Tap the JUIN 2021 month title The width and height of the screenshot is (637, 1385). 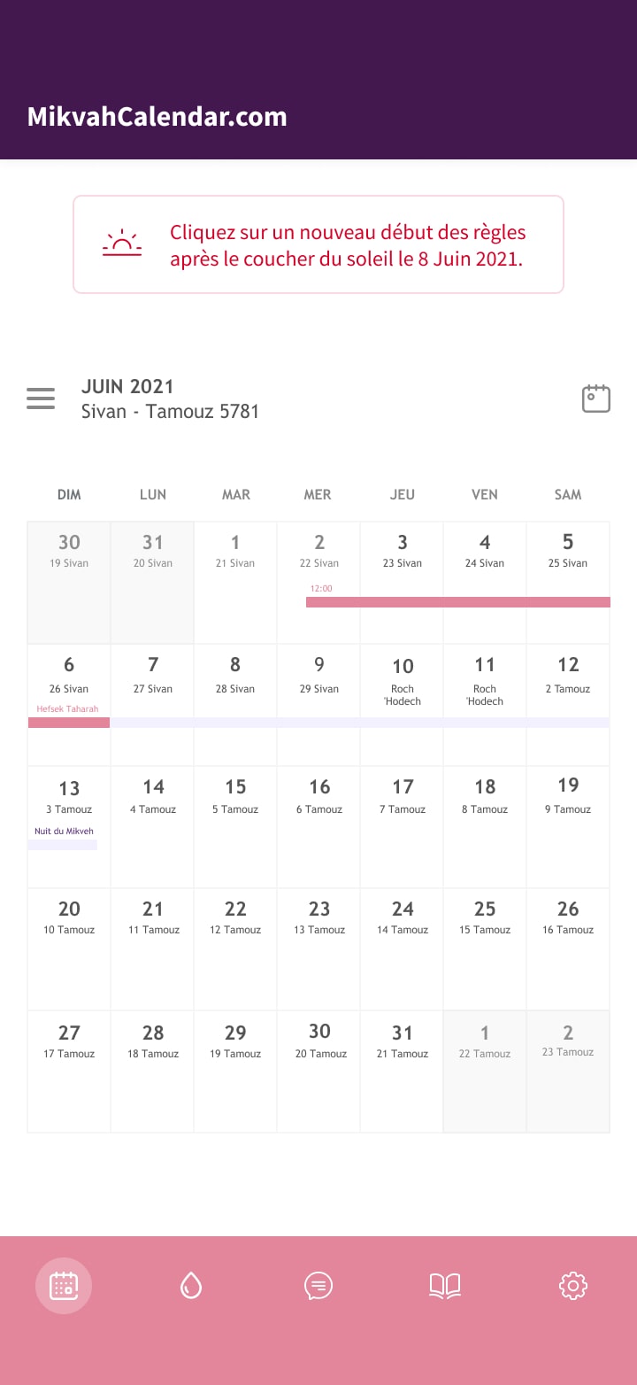point(127,386)
